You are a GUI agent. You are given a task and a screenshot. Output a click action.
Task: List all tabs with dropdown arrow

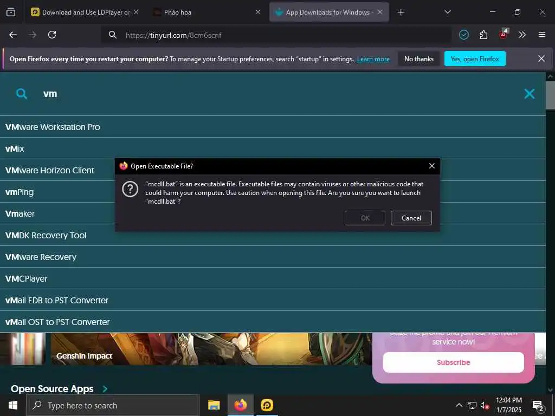447,12
